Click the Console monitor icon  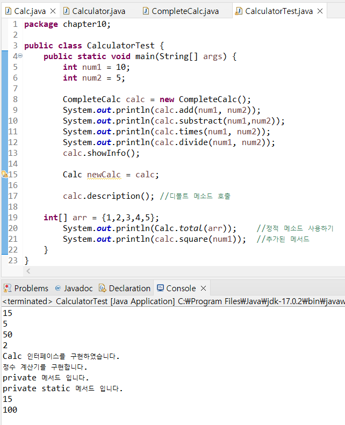coord(161,287)
